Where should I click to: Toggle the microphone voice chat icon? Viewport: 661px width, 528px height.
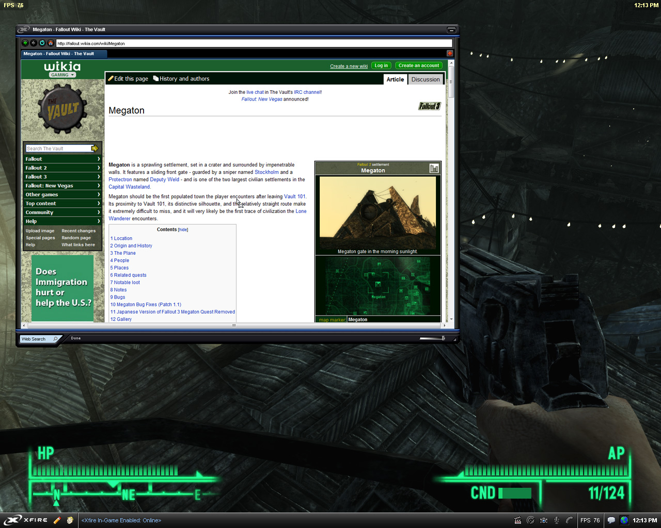pos(557,520)
